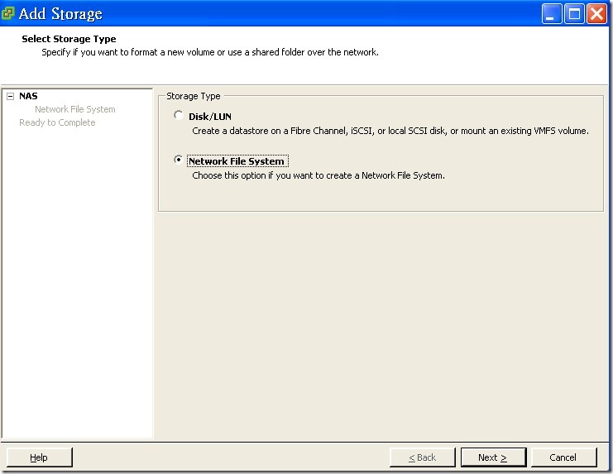Image resolution: width=613 pixels, height=474 pixels.
Task: Click the NAS step in the wizard tree
Action: tap(28, 96)
